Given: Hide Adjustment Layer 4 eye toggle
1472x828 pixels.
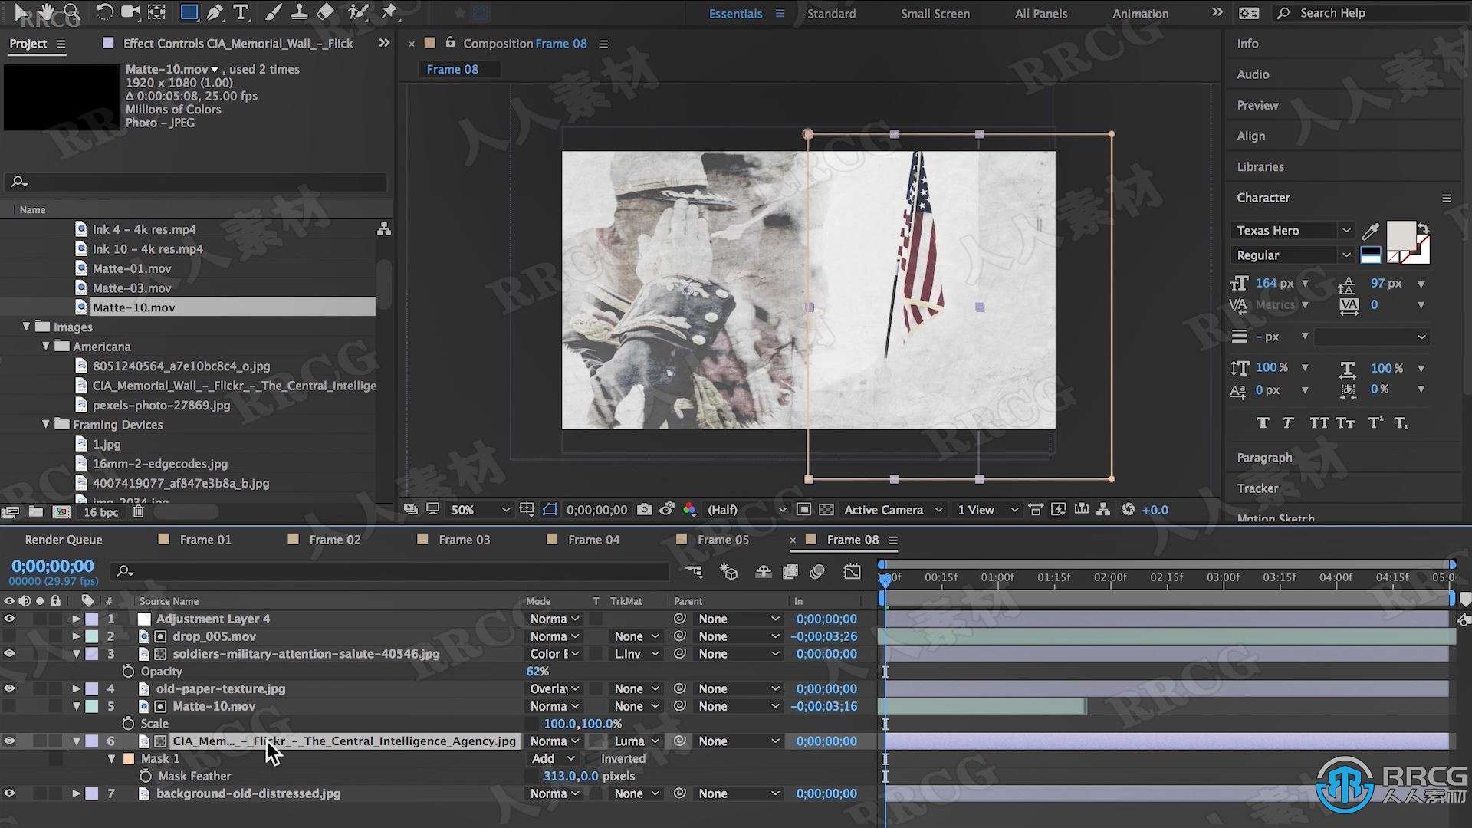Looking at the screenshot, I should coord(9,619).
